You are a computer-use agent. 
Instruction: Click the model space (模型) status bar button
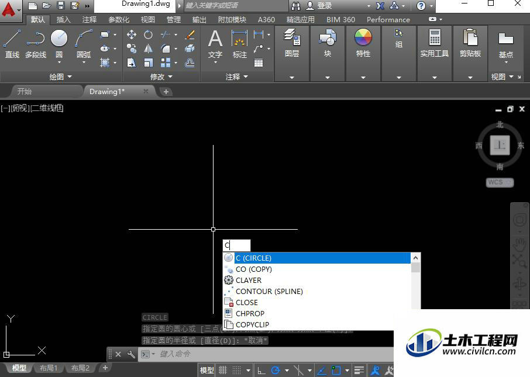click(207, 370)
